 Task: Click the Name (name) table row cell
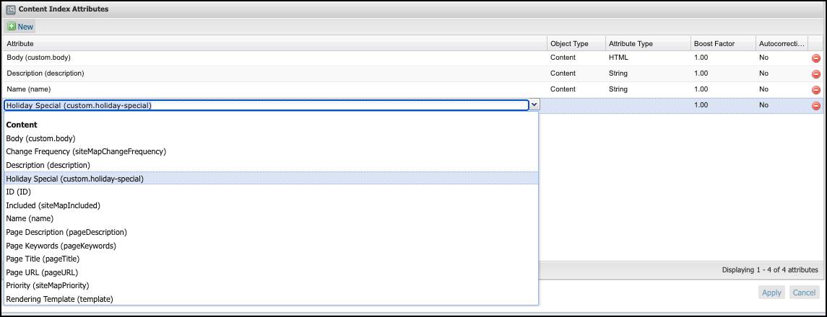pyautogui.click(x=274, y=89)
